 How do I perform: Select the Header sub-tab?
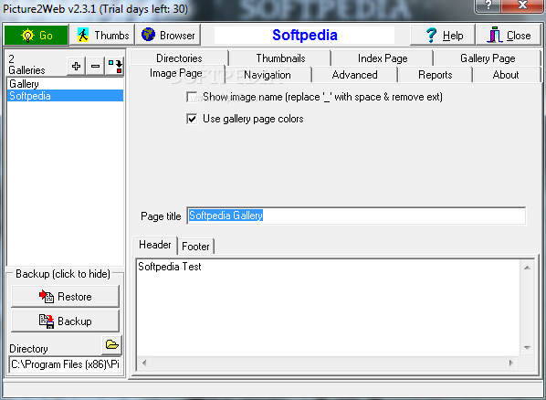(155, 245)
